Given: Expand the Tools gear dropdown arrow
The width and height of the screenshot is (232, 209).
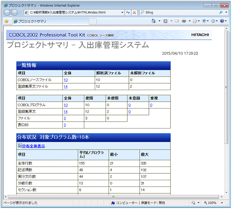Looking at the screenshot, I should (x=217, y=21).
